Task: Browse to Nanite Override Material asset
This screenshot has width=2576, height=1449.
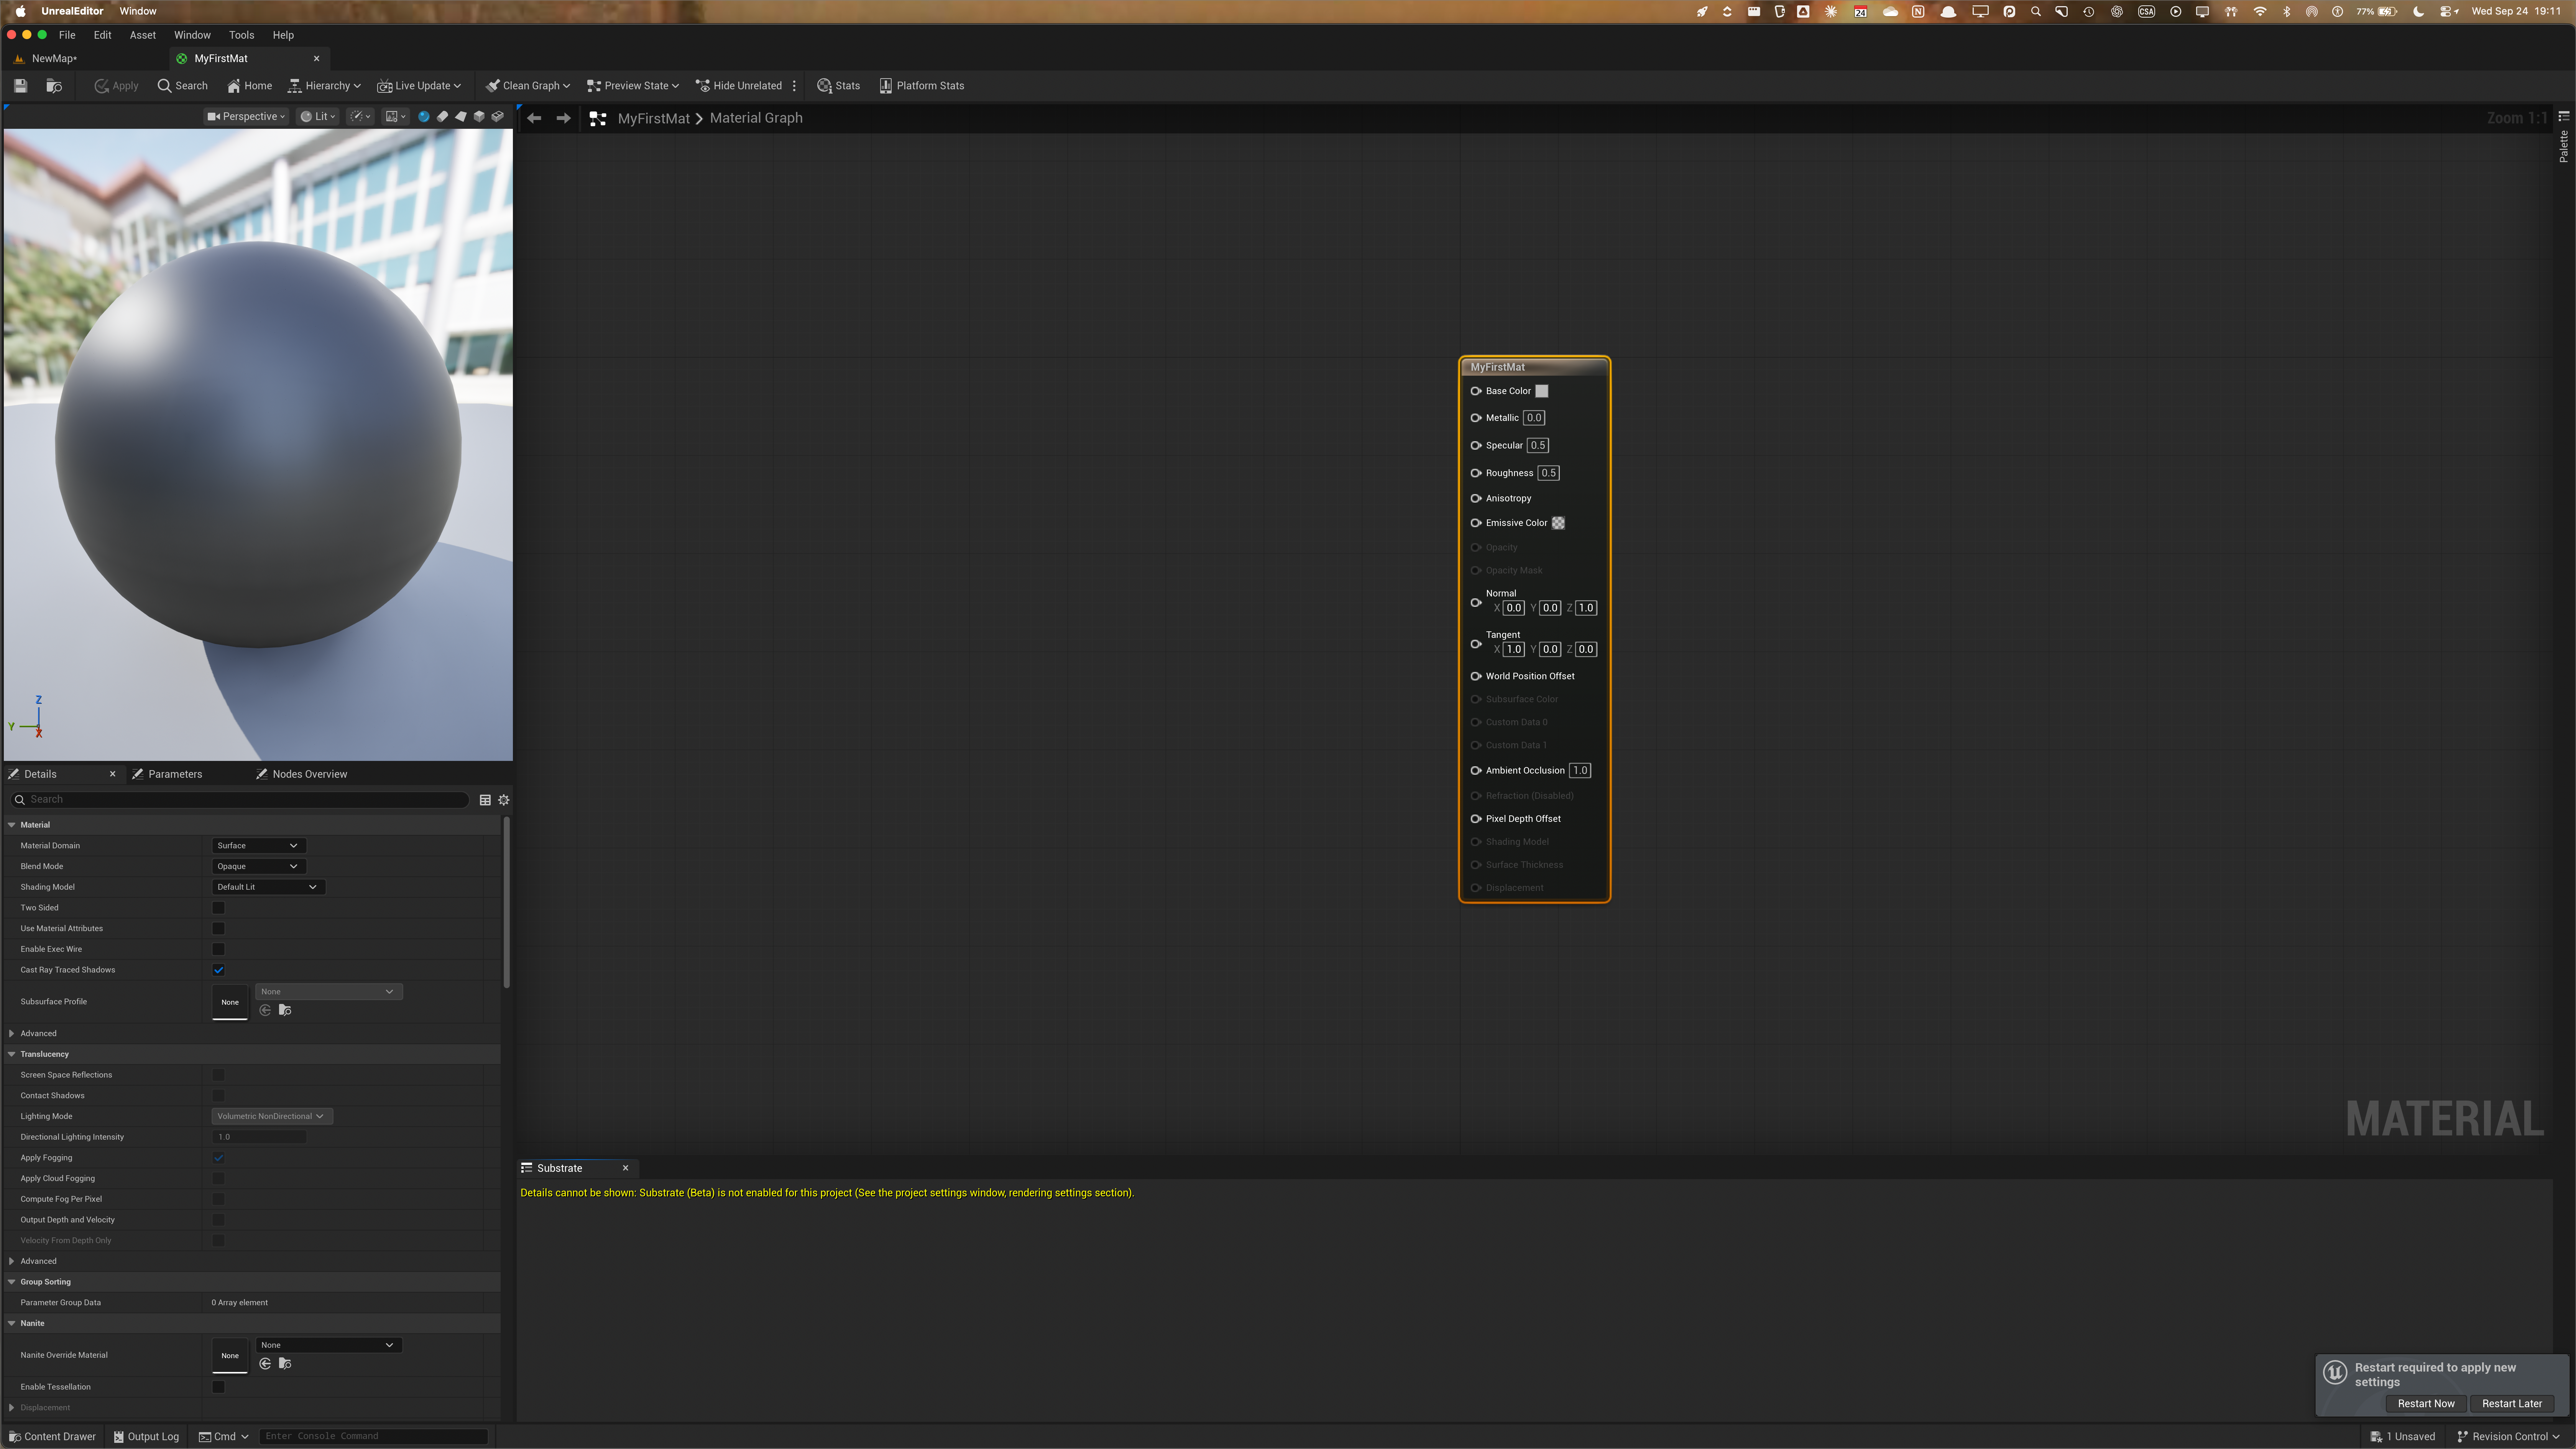Action: [285, 1364]
